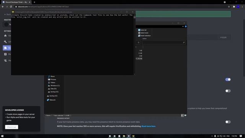Switch Explorer to details view button

(x=182, y=115)
